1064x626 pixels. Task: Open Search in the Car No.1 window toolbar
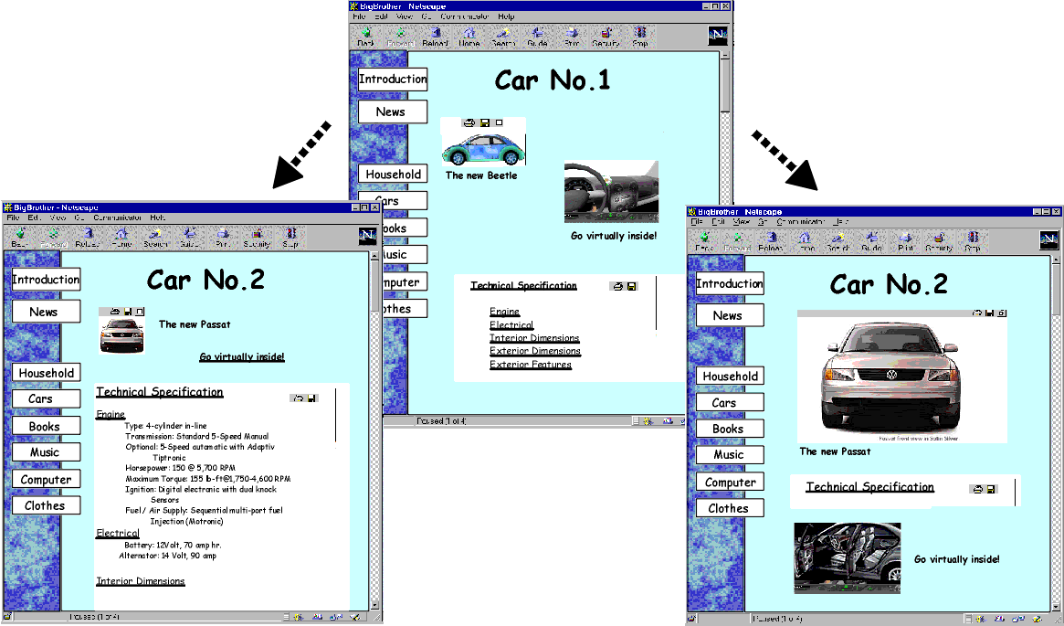(503, 36)
